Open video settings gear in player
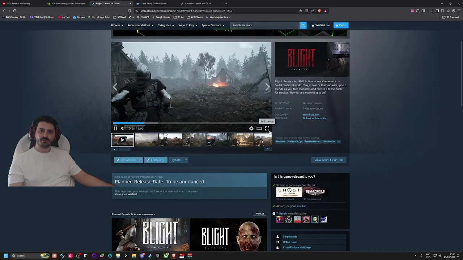Image resolution: width=463 pixels, height=260 pixels. tap(251, 128)
